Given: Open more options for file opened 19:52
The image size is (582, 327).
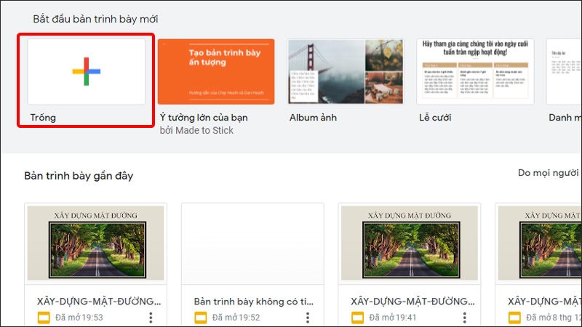Looking at the screenshot, I should coord(308,318).
